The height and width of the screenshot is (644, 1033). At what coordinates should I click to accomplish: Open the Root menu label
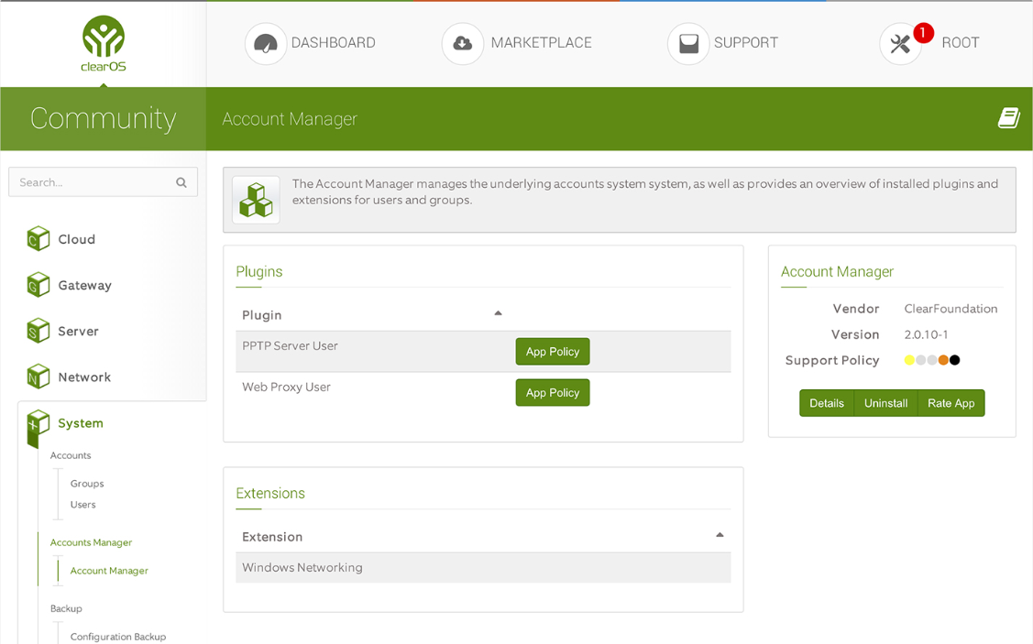pos(961,43)
